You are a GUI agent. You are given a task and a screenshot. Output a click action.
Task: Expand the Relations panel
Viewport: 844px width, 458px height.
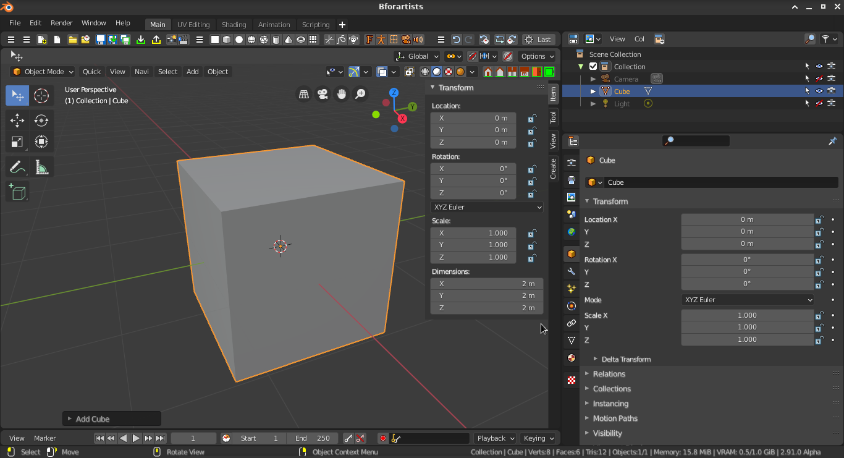tap(609, 374)
